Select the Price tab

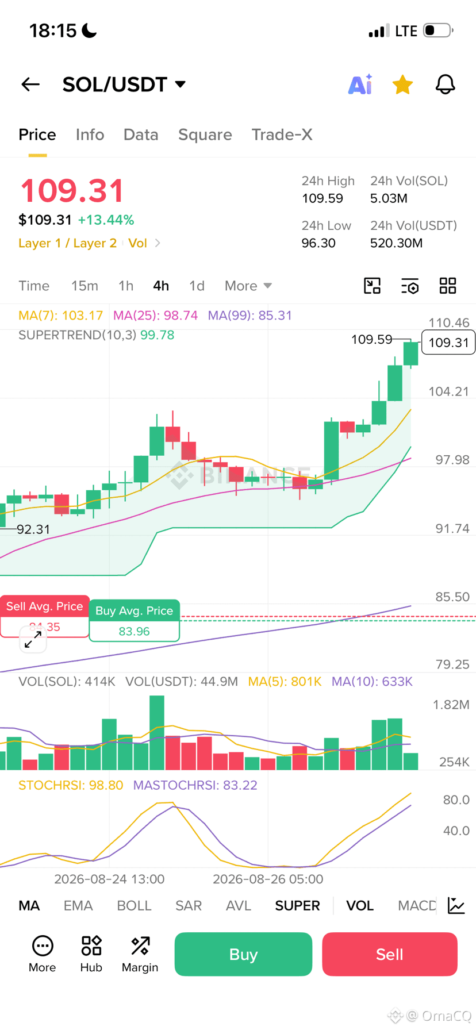pos(37,134)
